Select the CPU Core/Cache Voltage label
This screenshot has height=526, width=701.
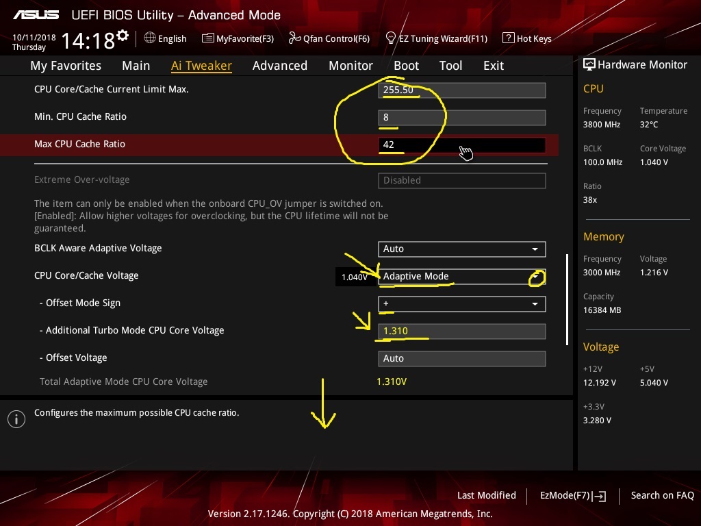click(x=86, y=275)
